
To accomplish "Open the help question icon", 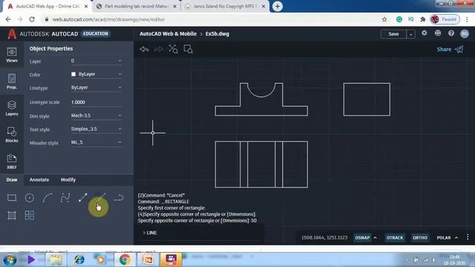I will coord(451,33).
